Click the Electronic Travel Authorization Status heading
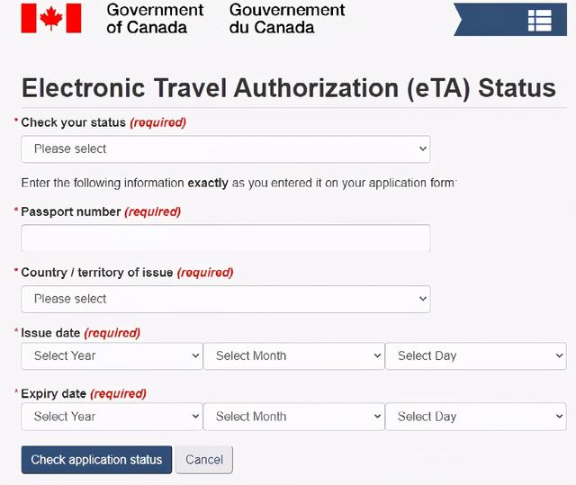 pyautogui.click(x=288, y=88)
